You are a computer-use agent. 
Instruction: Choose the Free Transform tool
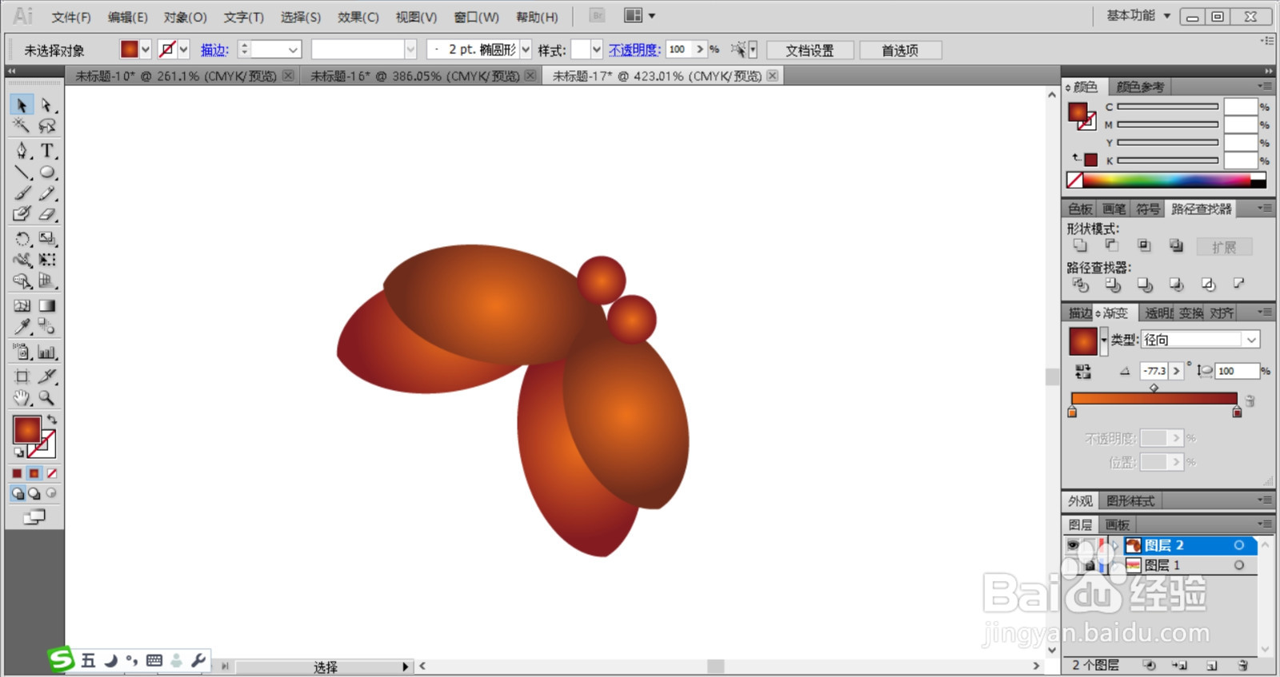[46, 259]
